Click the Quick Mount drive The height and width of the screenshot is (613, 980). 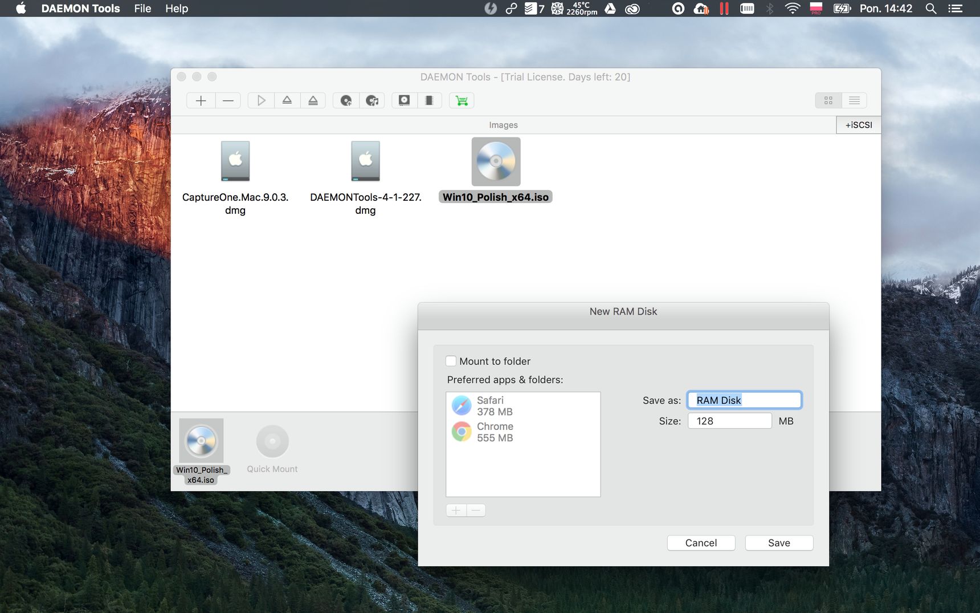pos(272,449)
